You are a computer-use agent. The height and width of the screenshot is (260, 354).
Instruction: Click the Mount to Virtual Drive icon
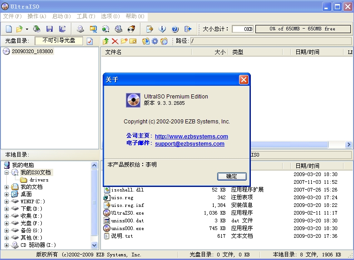(x=119, y=29)
